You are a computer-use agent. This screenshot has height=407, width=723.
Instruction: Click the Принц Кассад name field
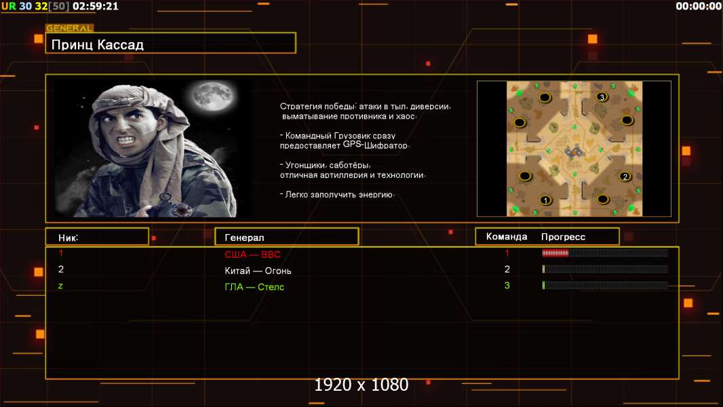coord(171,43)
